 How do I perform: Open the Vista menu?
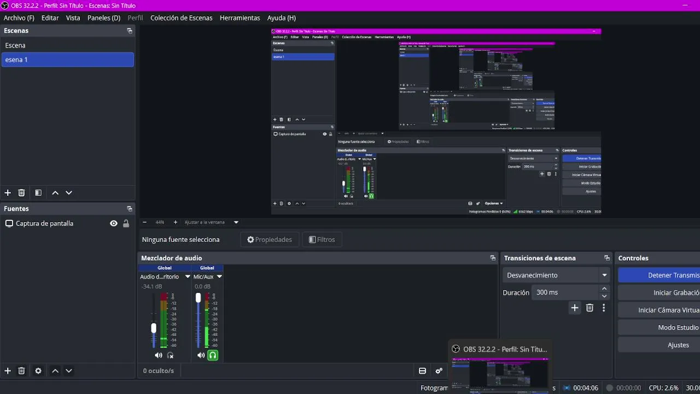point(73,18)
